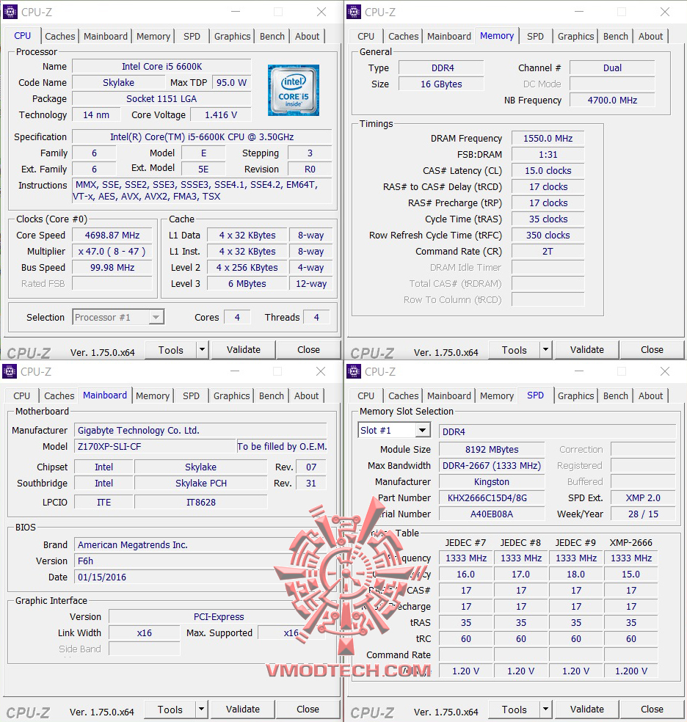Open Caches tab in the Mainboard window
This screenshot has height=722, width=687.
click(59, 396)
